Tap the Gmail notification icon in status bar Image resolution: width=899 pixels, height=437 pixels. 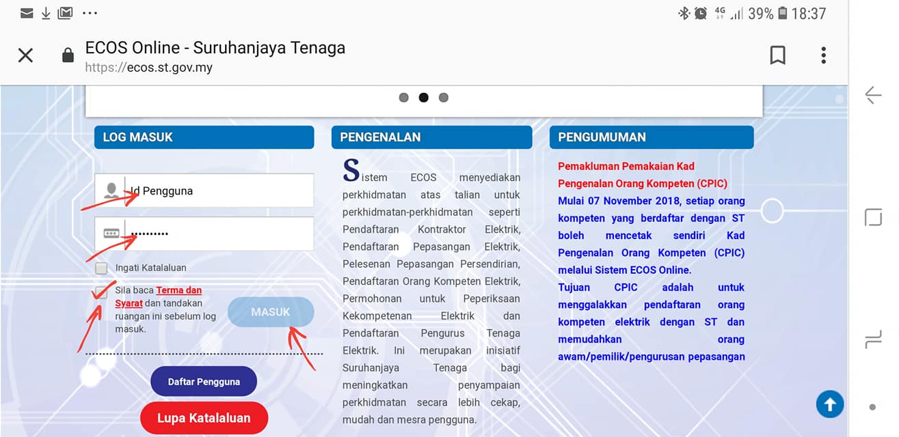tap(66, 13)
